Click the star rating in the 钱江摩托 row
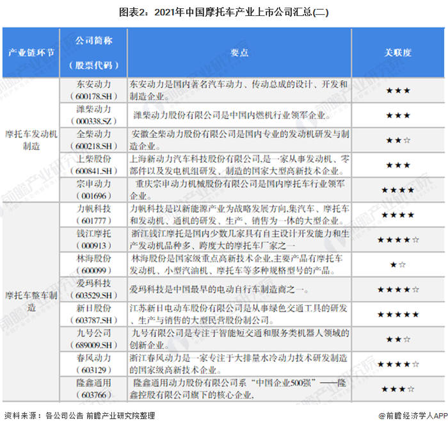 398,240
